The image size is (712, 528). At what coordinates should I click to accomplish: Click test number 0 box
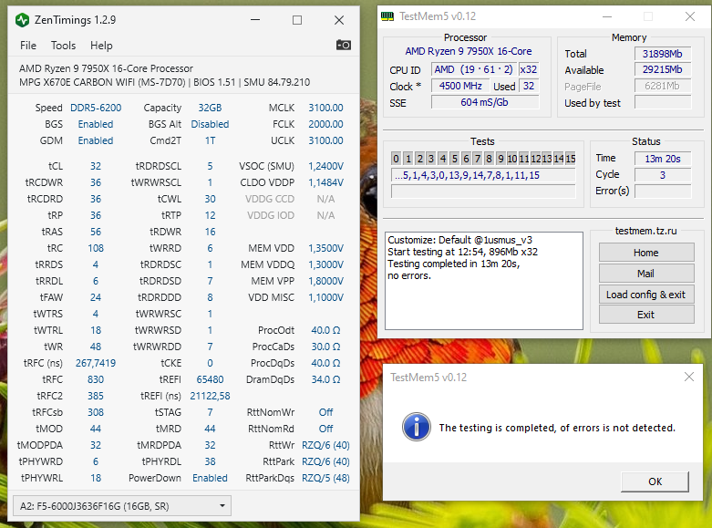(396, 158)
